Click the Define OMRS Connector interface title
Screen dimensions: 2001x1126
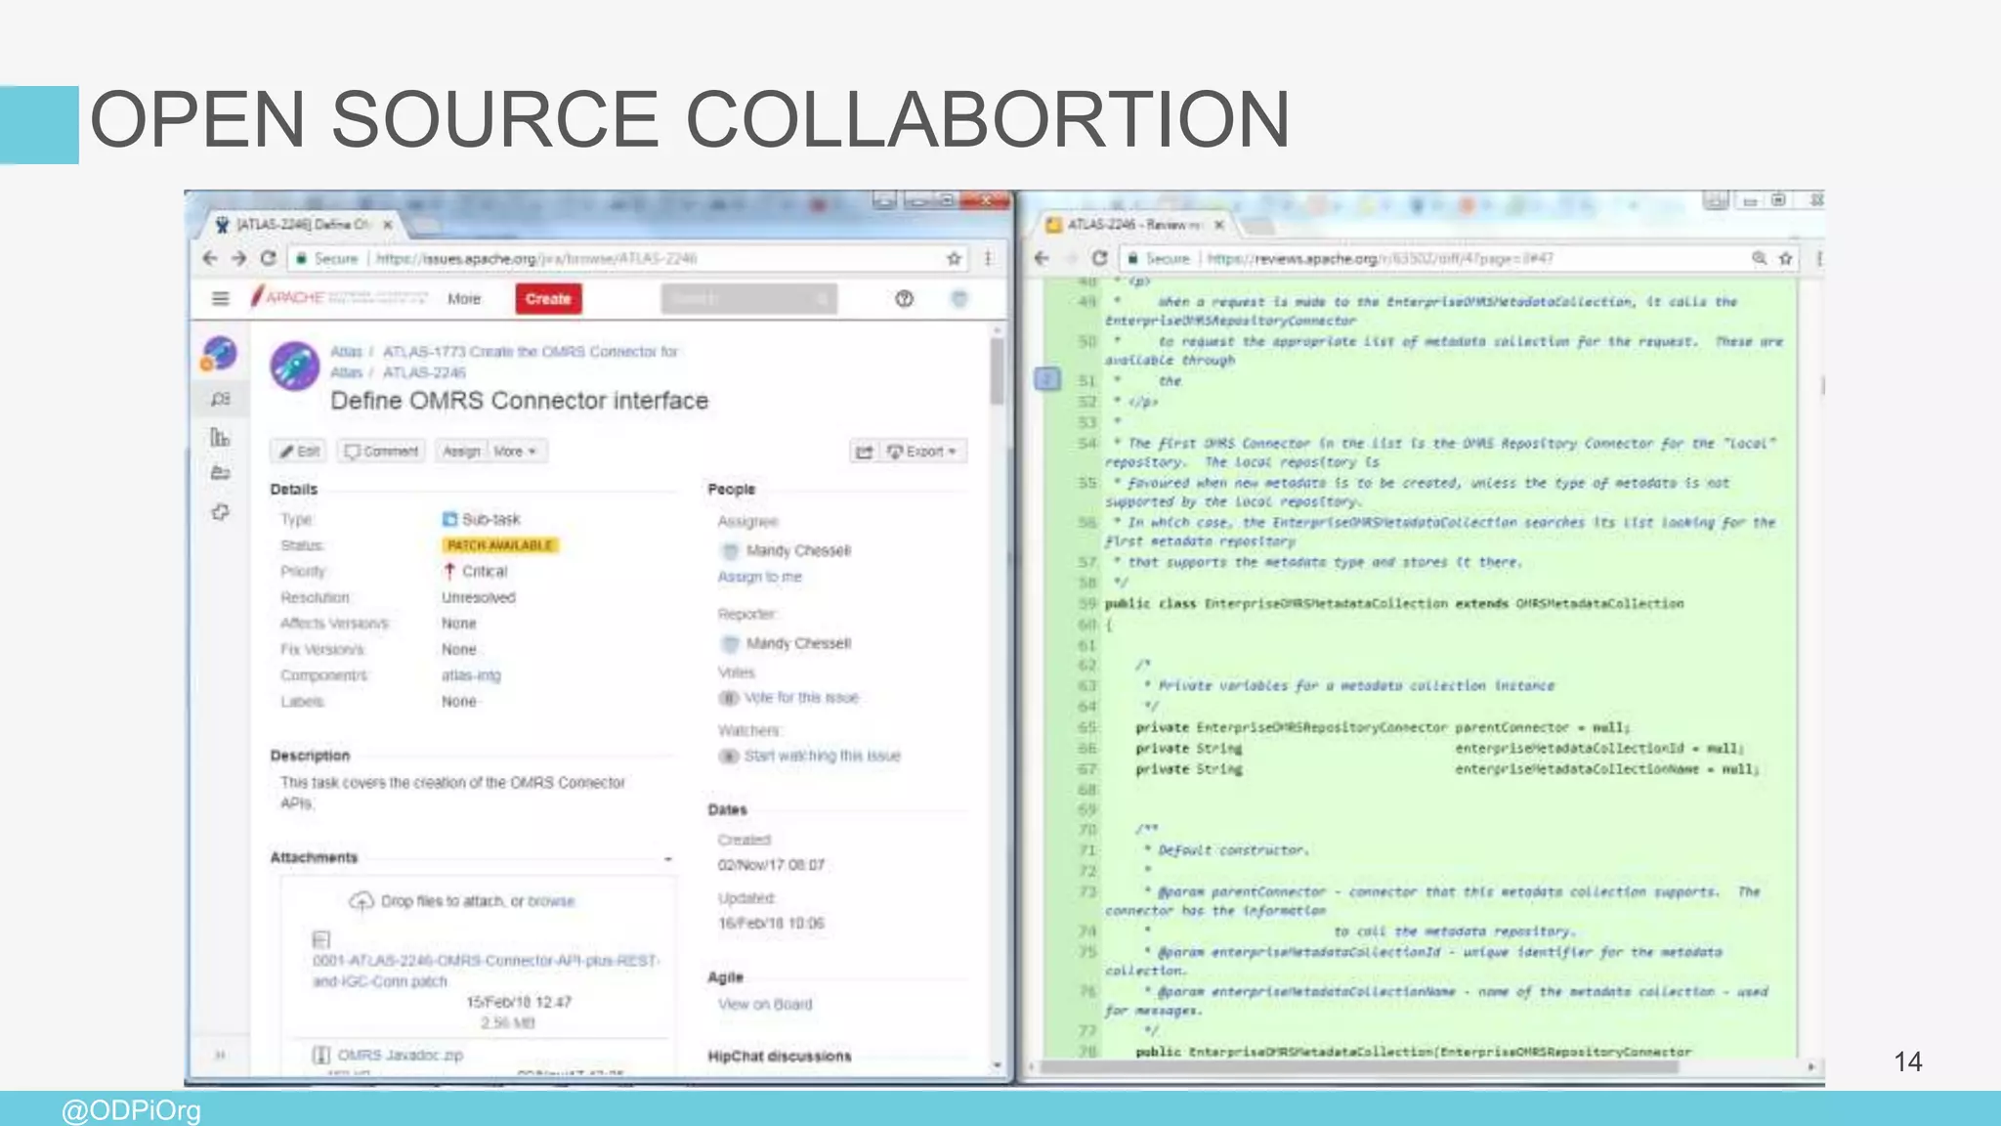pyautogui.click(x=519, y=401)
